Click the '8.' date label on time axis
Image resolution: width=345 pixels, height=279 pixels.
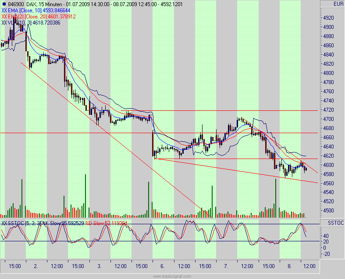pos(290,266)
